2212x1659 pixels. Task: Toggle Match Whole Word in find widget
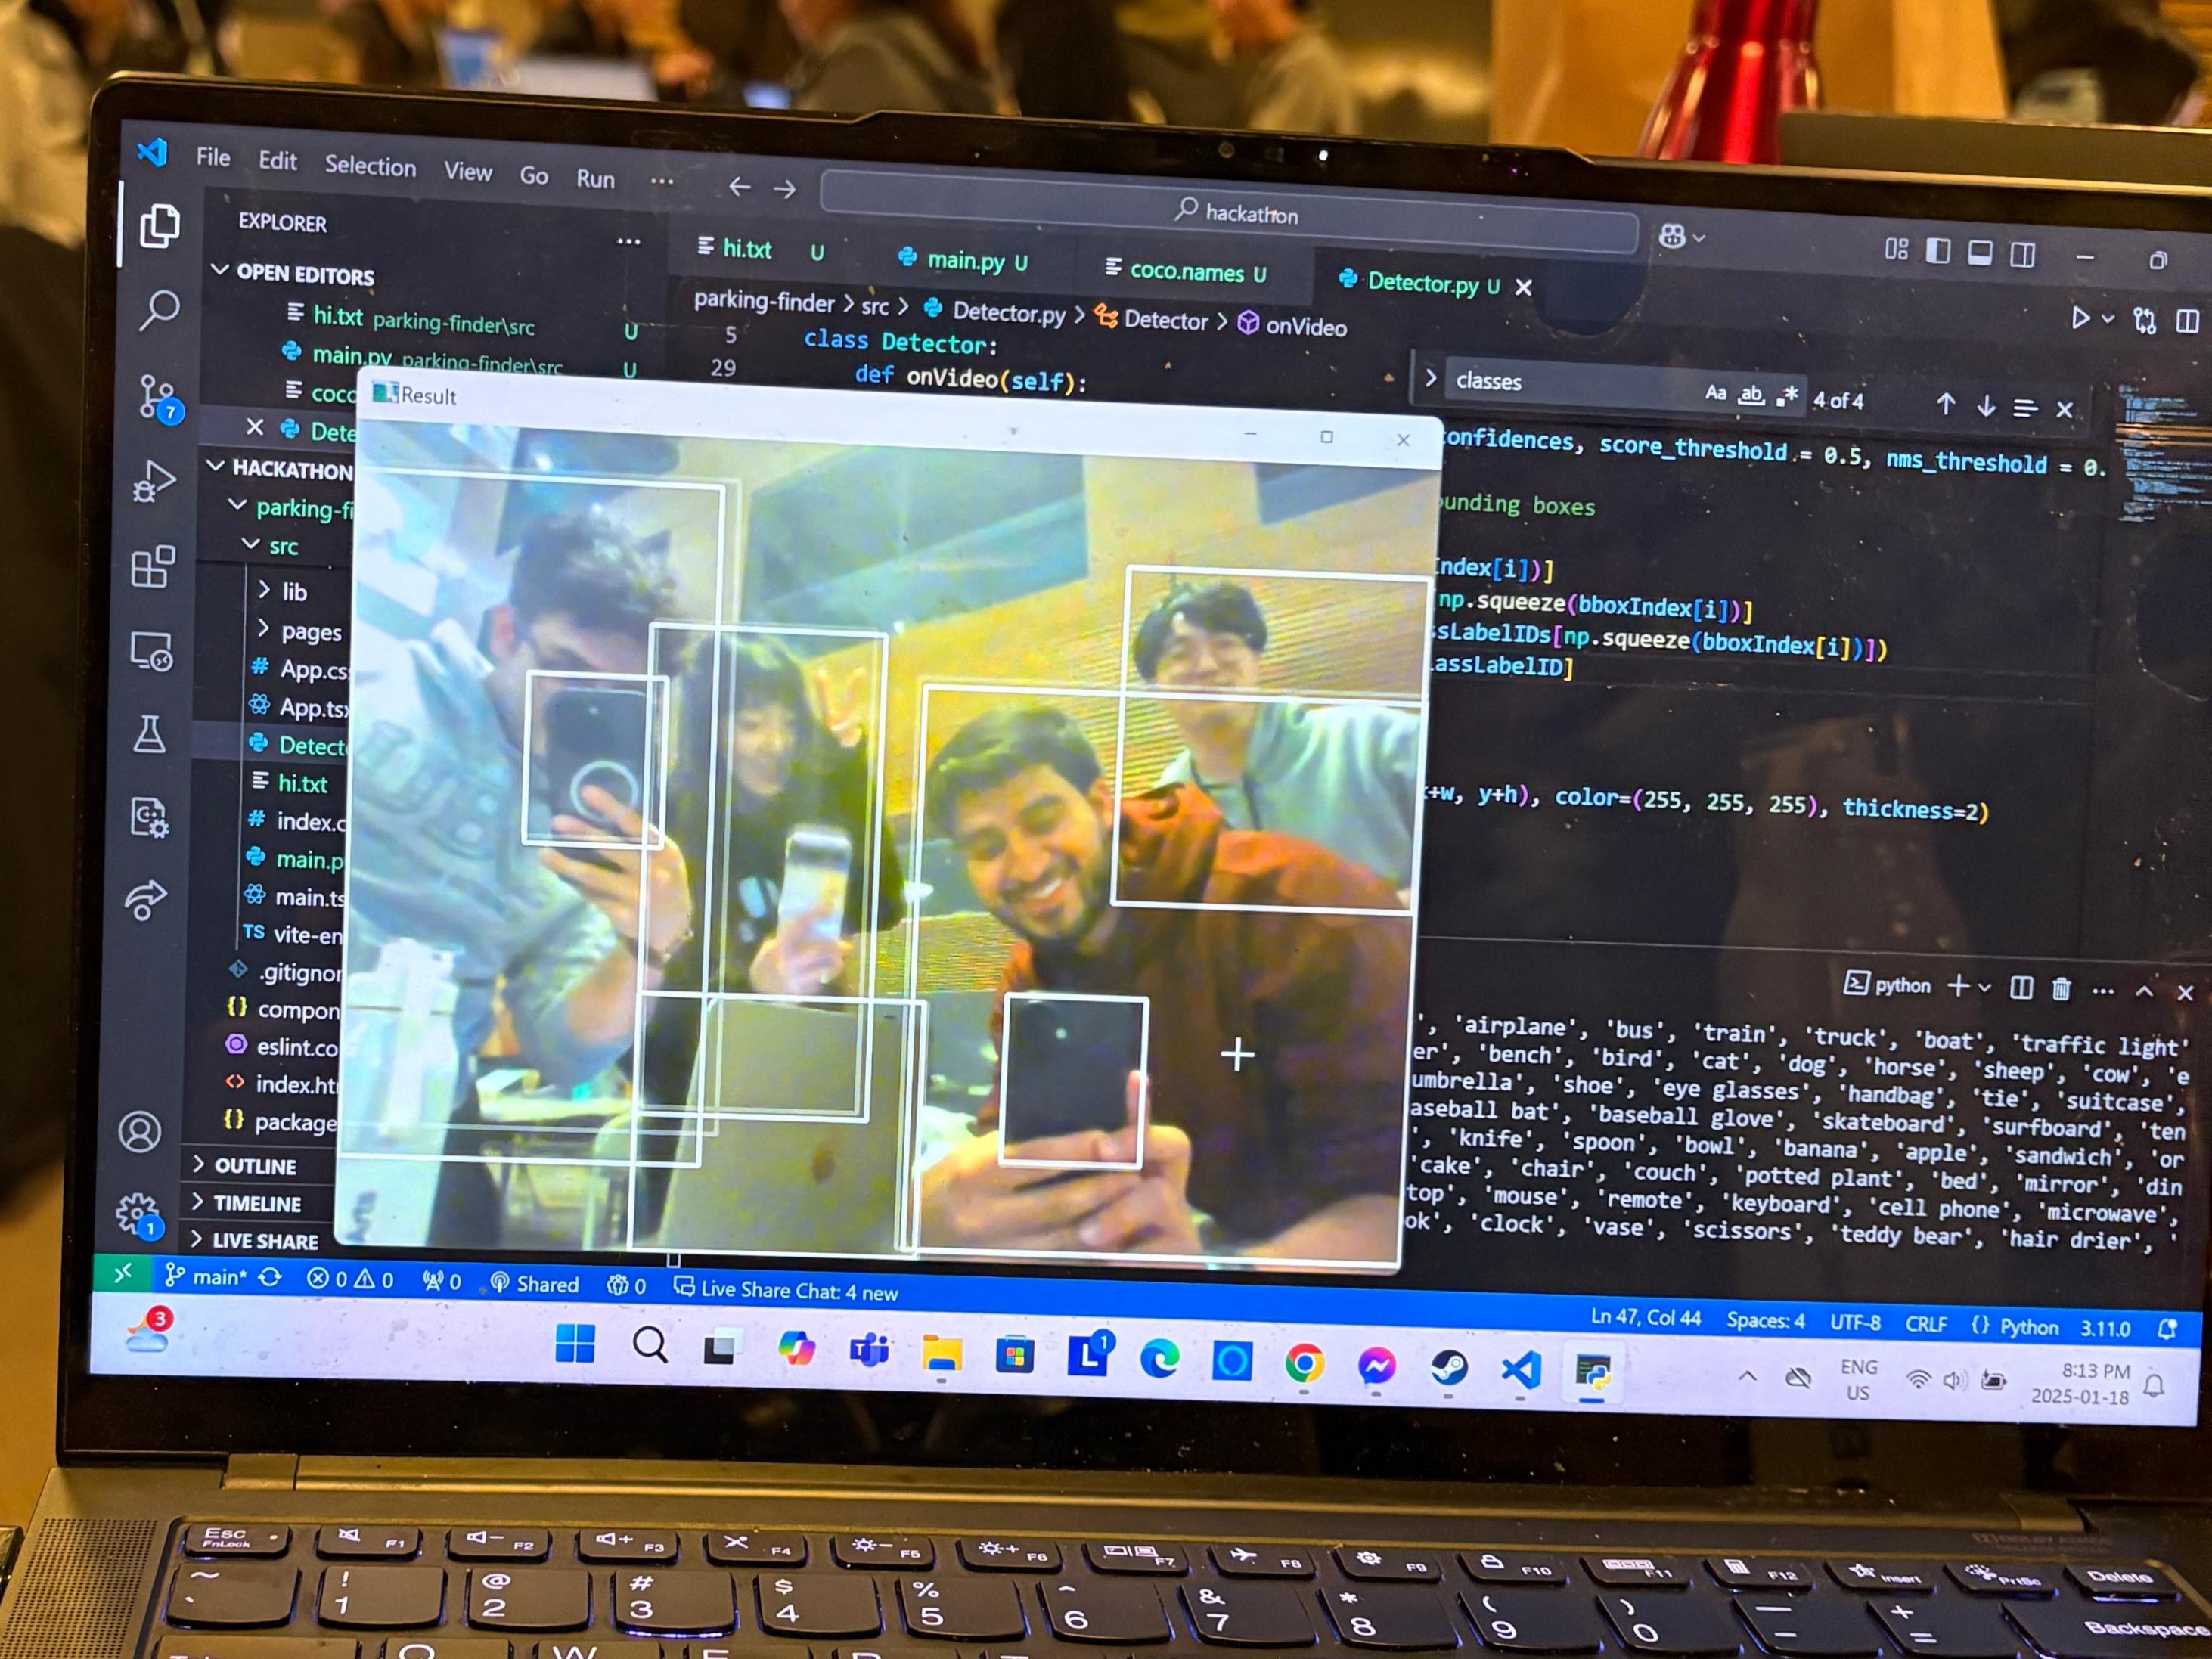coord(1750,395)
